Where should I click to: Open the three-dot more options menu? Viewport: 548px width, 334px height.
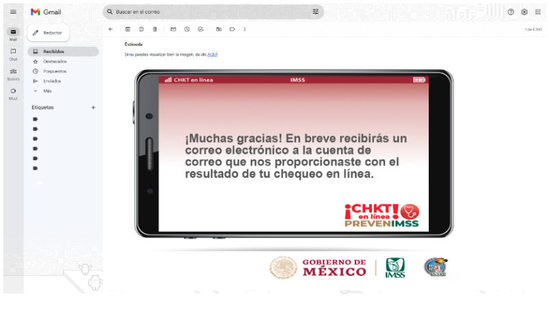(245, 29)
